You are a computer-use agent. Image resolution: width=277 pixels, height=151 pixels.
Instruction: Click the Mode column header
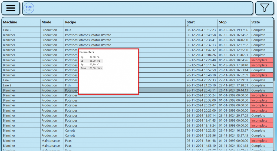[x=46, y=22]
